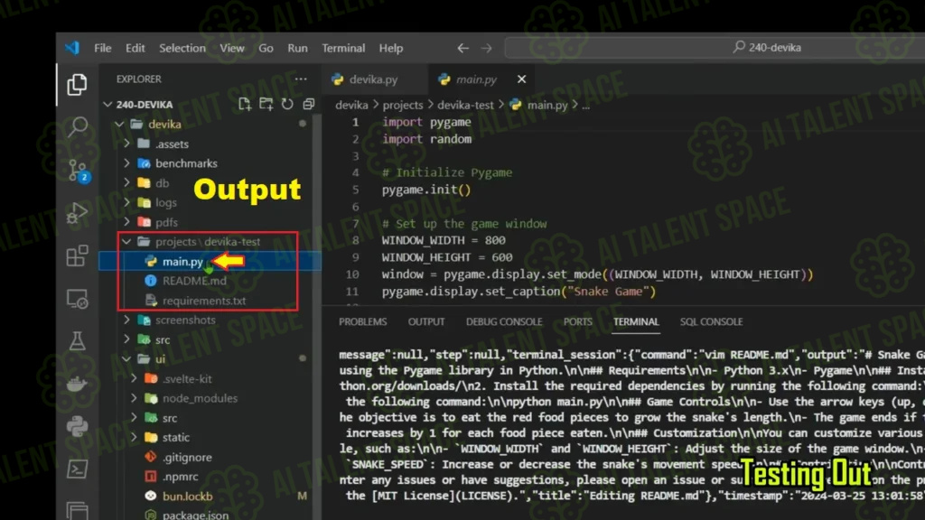Click the projects breadcrumb segment
Screen dimensions: 925x520
point(403,105)
